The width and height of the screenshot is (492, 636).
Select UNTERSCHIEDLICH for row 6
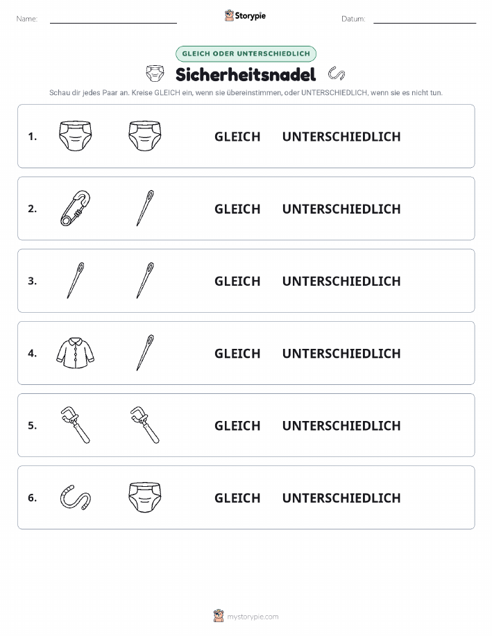[x=341, y=498]
